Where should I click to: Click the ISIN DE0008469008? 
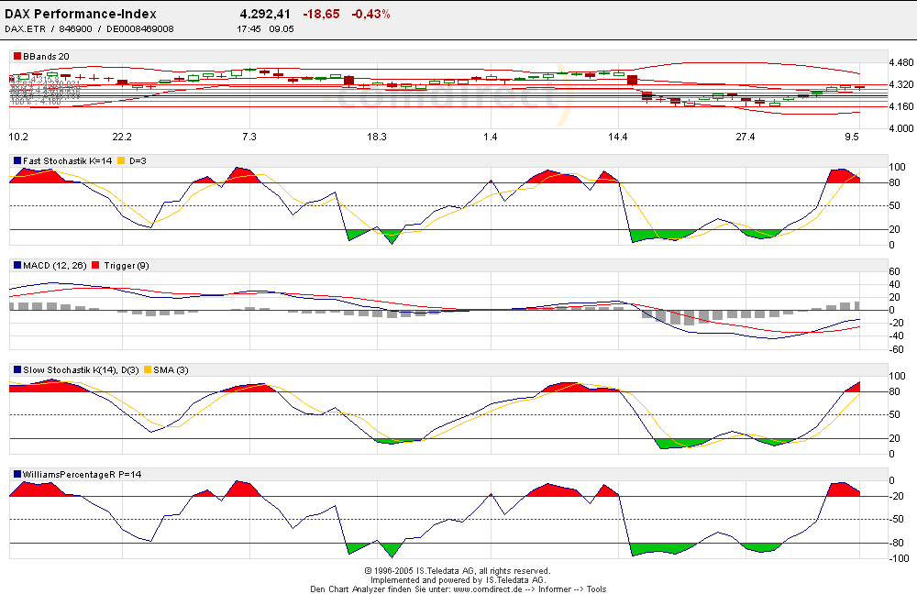click(x=139, y=28)
